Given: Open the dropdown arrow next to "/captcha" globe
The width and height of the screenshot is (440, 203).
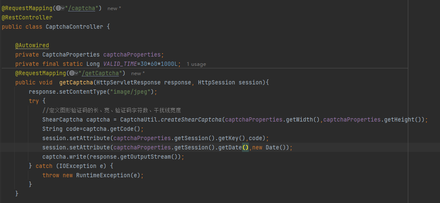Looking at the screenshot, I should pyautogui.click(x=63, y=8).
